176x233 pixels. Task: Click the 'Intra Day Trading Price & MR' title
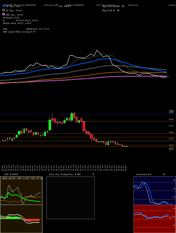coord(65,174)
